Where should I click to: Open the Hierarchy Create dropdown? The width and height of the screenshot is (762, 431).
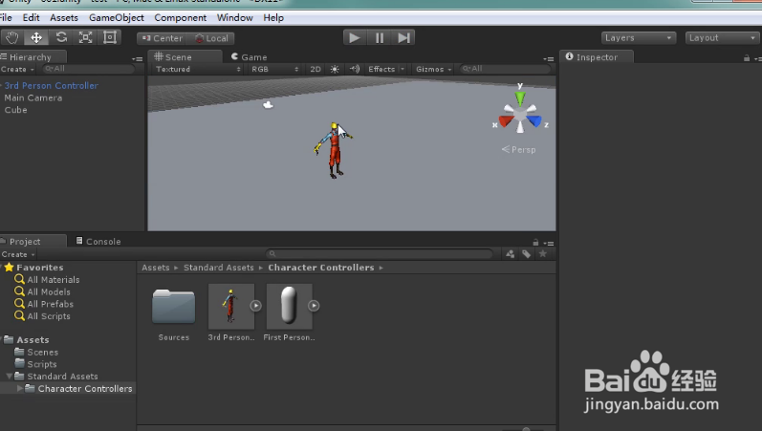tap(17, 70)
